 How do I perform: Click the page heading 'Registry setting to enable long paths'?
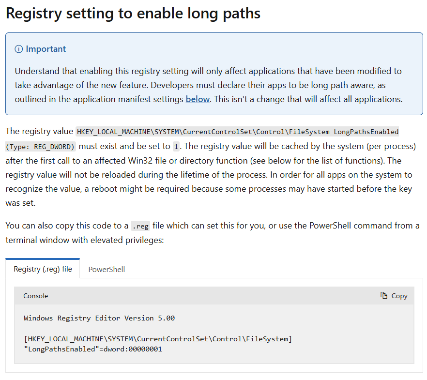tap(132, 13)
